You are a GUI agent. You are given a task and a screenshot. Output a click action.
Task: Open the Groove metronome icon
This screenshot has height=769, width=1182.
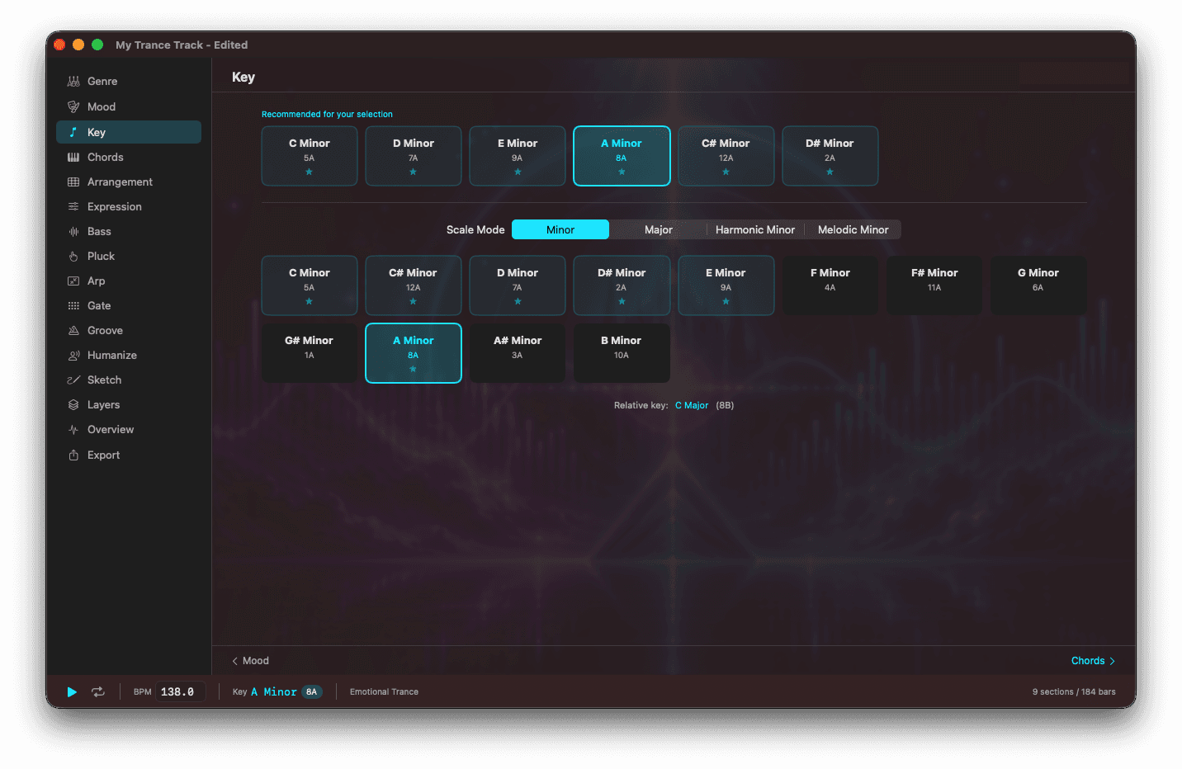pyautogui.click(x=73, y=330)
